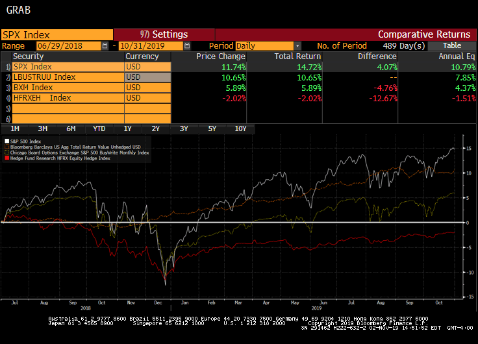Click SPX total return value 14.72%

[309, 67]
